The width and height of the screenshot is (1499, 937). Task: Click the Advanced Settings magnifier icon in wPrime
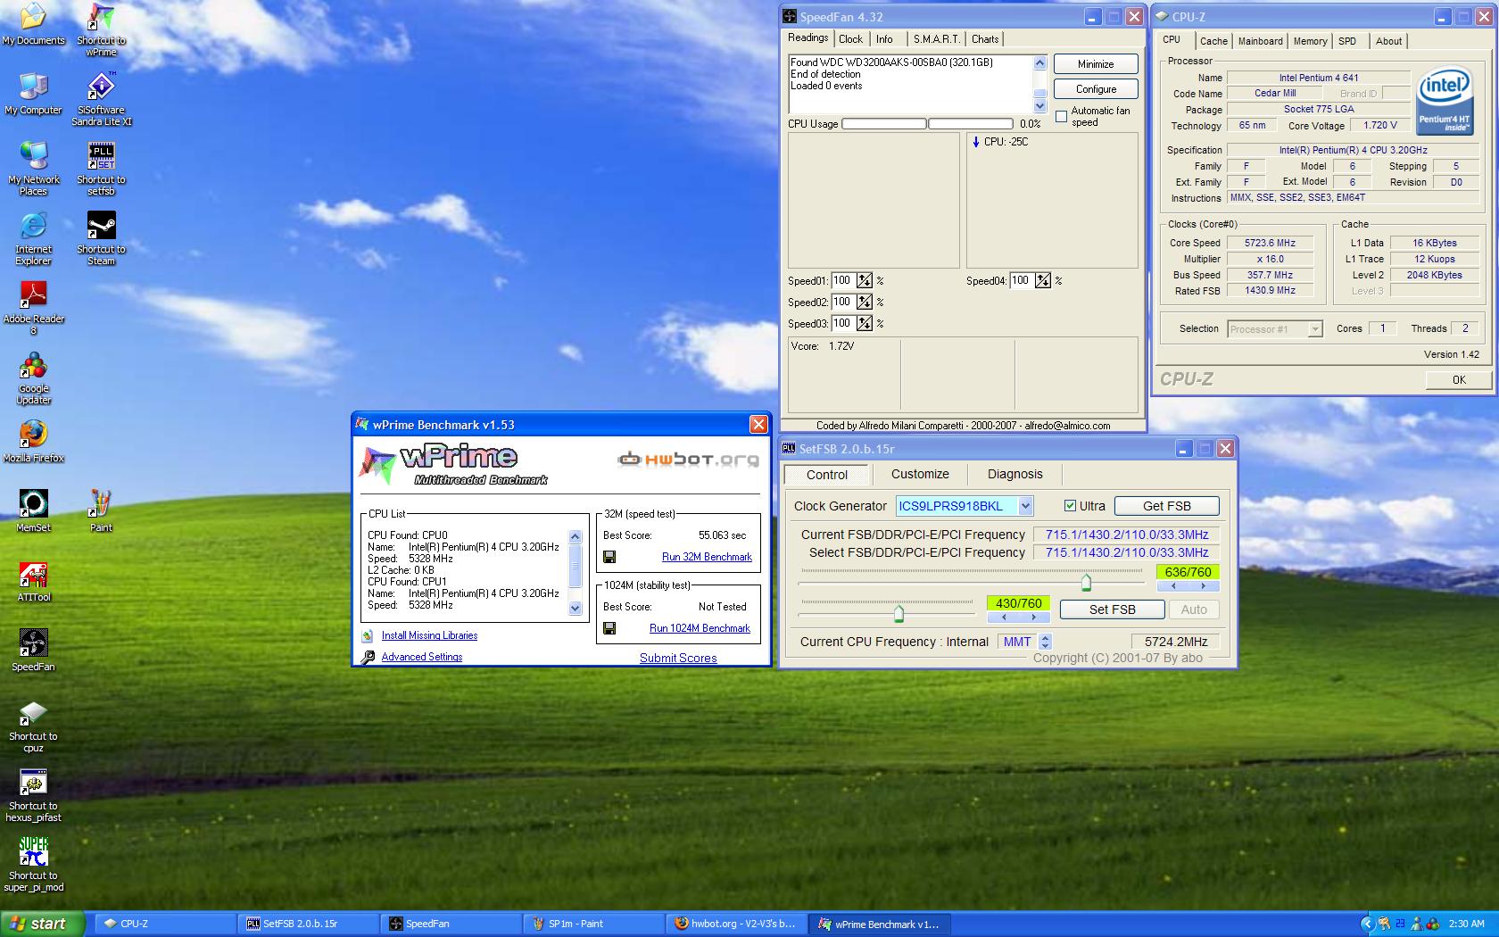click(x=368, y=658)
